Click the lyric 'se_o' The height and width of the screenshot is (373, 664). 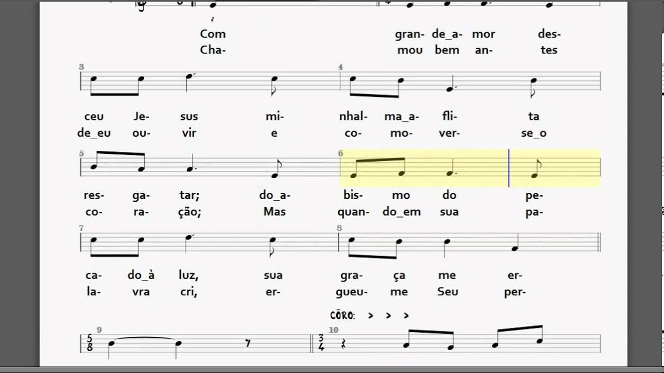click(534, 133)
